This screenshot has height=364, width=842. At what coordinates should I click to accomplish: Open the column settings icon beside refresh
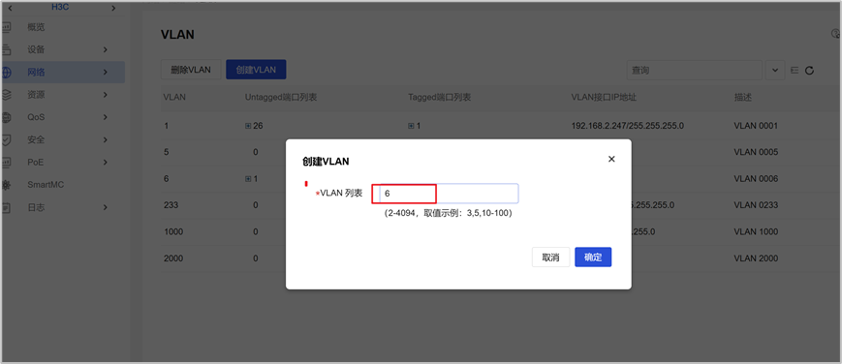tap(795, 71)
